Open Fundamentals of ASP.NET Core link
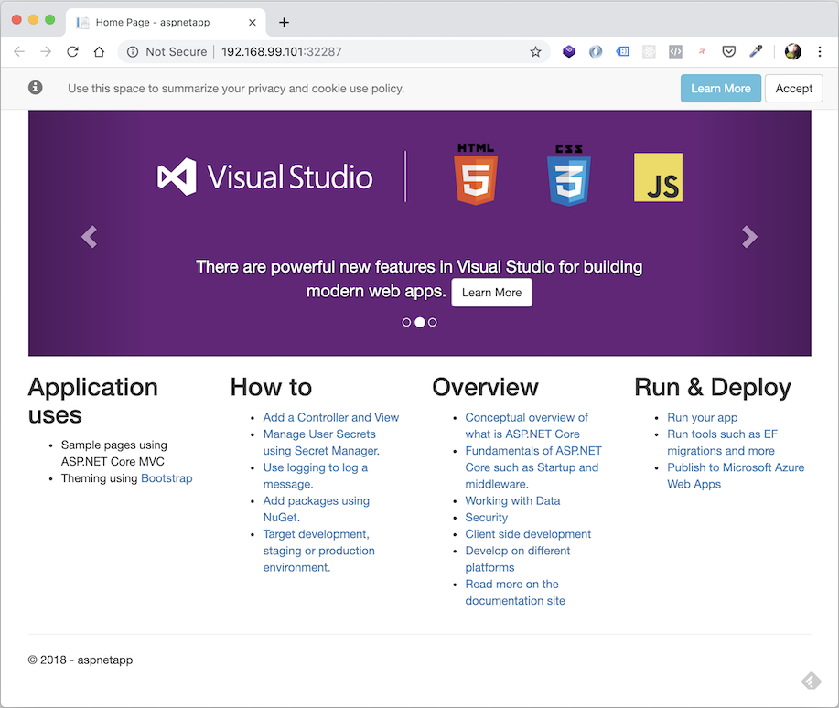This screenshot has height=708, width=839. [532, 467]
